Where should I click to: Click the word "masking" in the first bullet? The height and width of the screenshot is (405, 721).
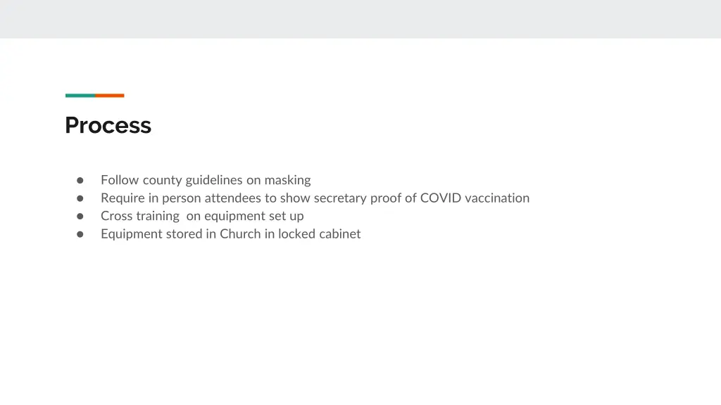point(287,180)
